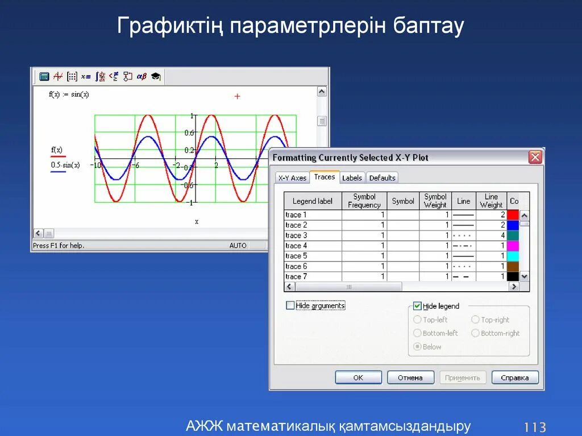Switch to the Defaults tab
This screenshot has width=582, height=436.
pyautogui.click(x=383, y=178)
